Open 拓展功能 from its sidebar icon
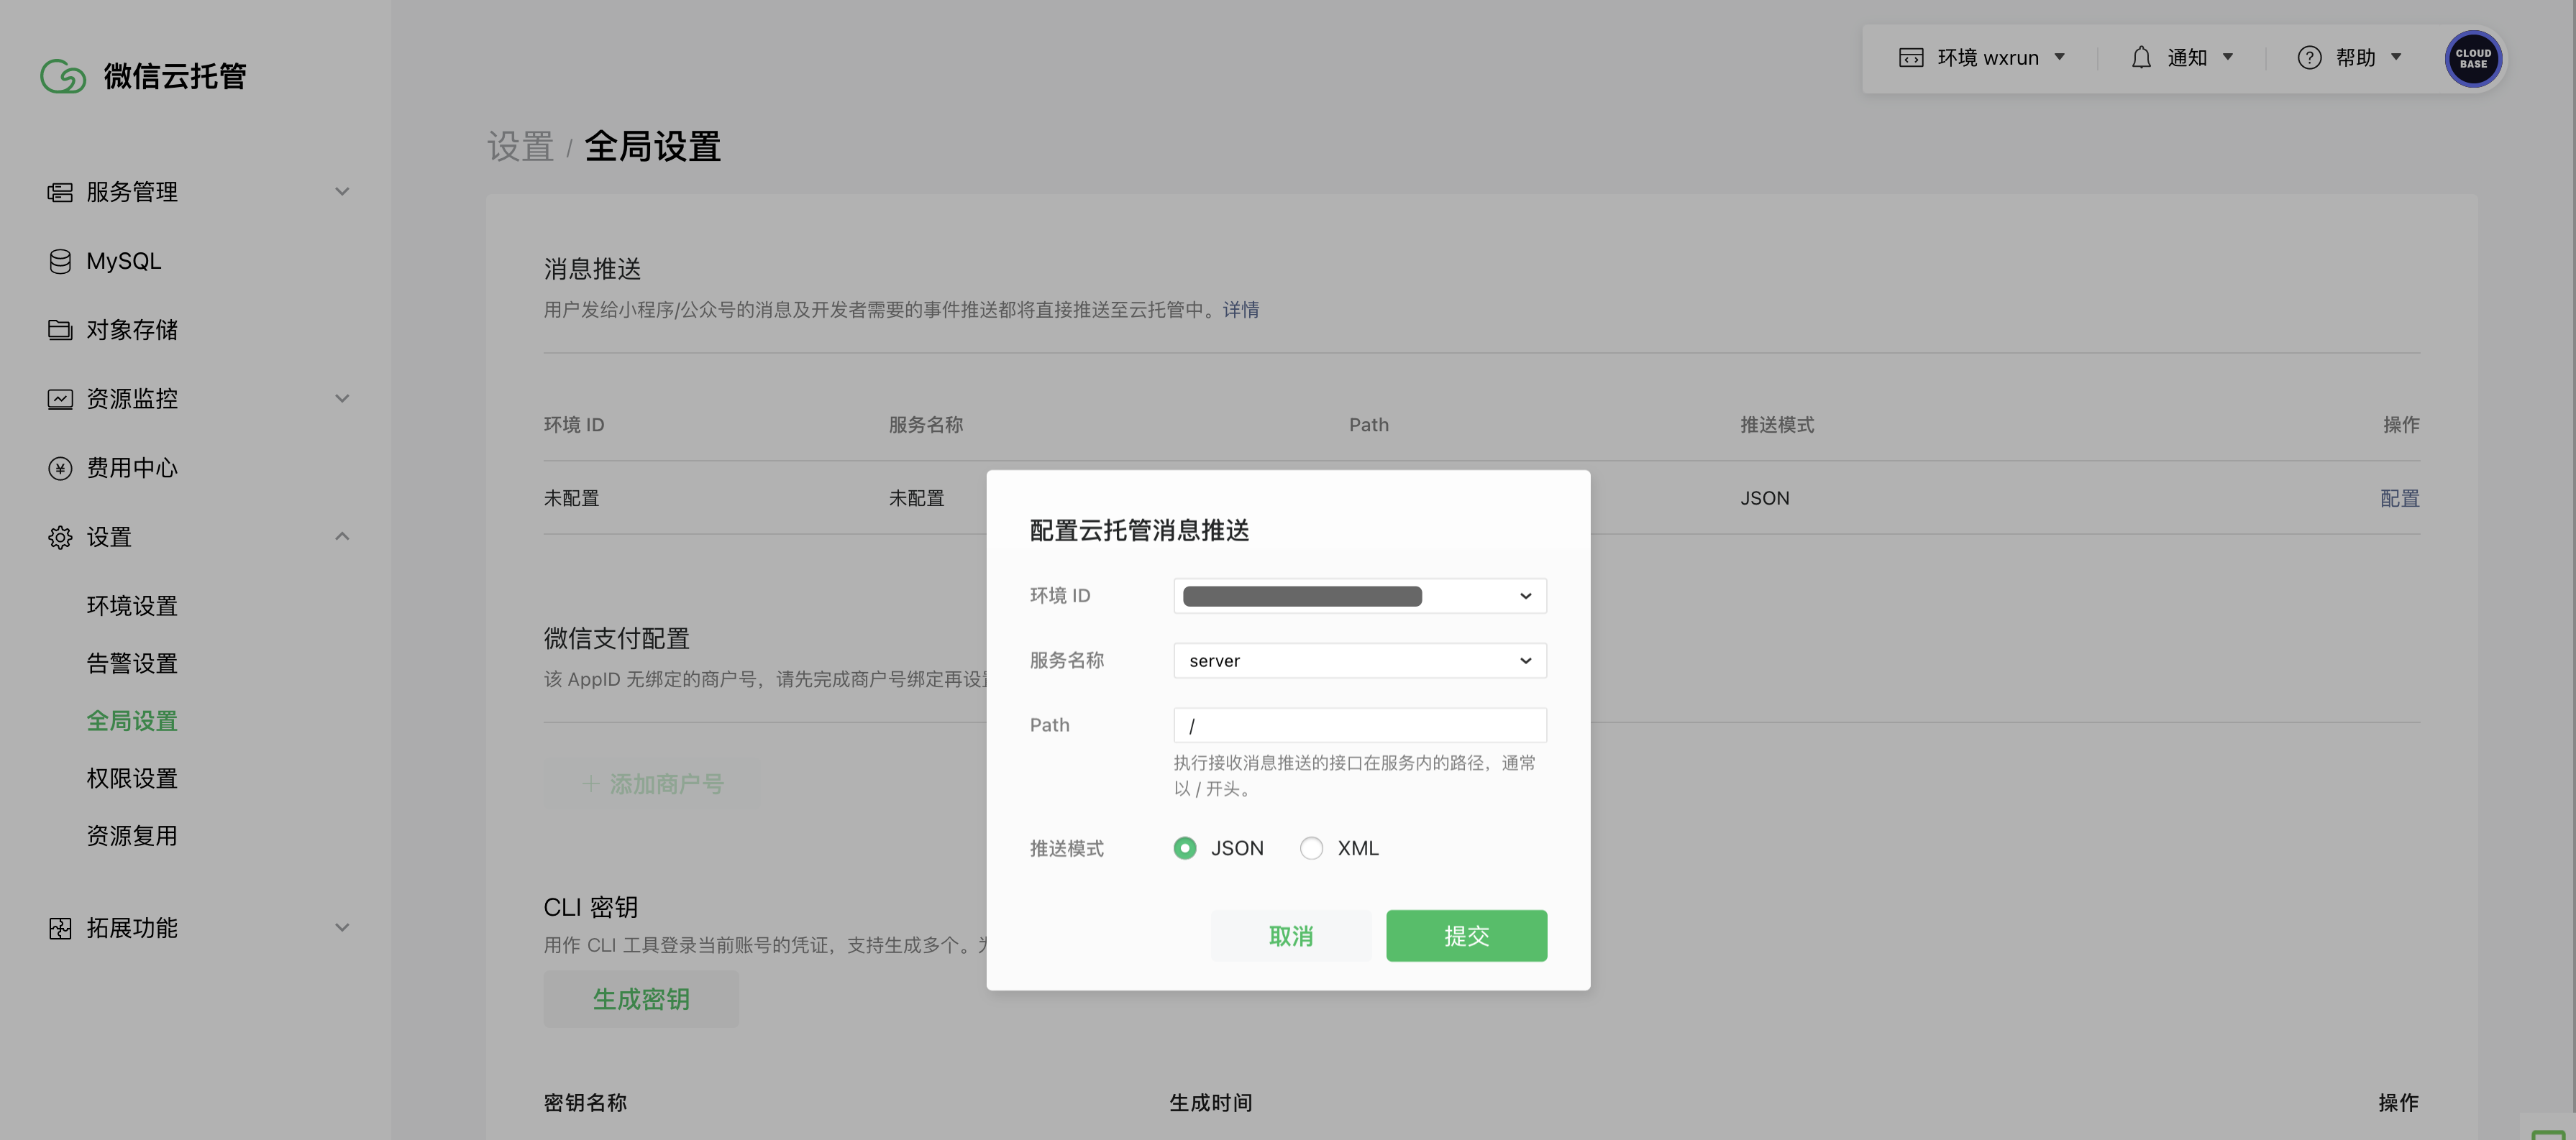2576x1140 pixels. [x=59, y=927]
